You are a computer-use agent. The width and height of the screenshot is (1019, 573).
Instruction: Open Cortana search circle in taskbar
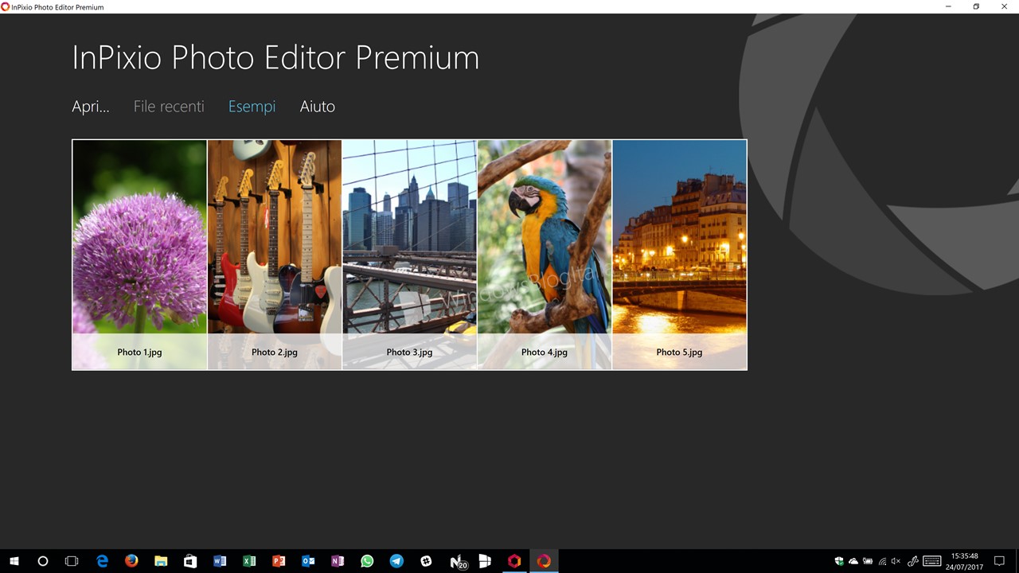43,561
